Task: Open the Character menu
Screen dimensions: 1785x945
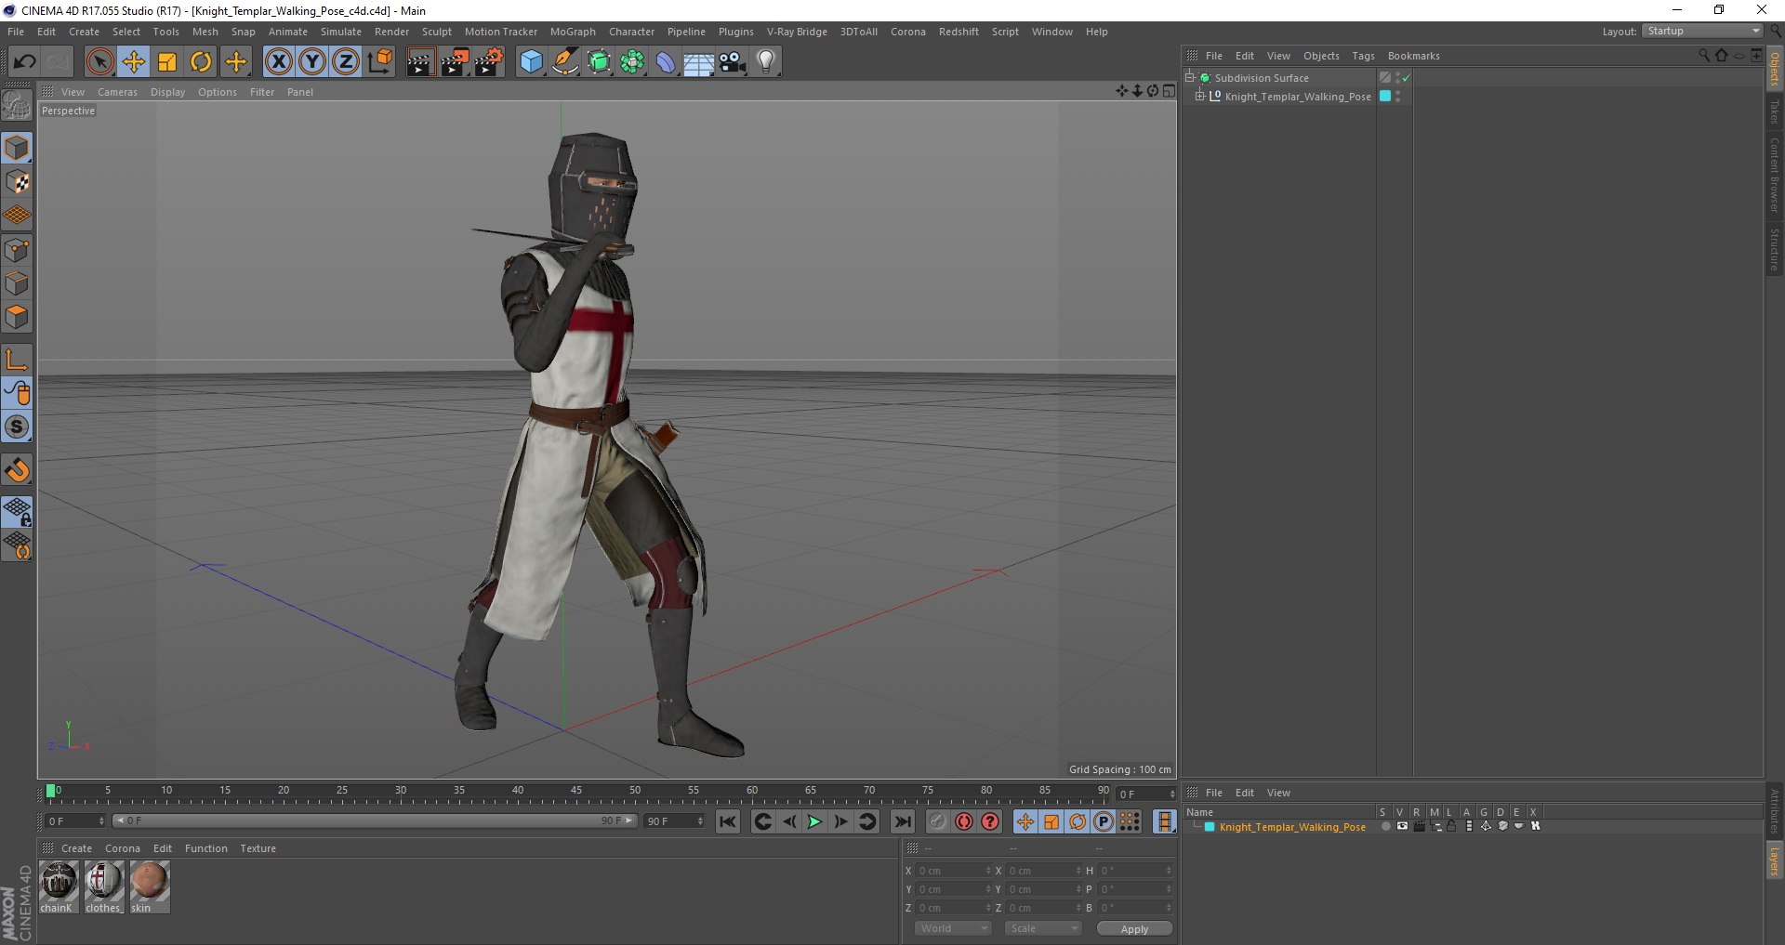Action: tap(631, 32)
